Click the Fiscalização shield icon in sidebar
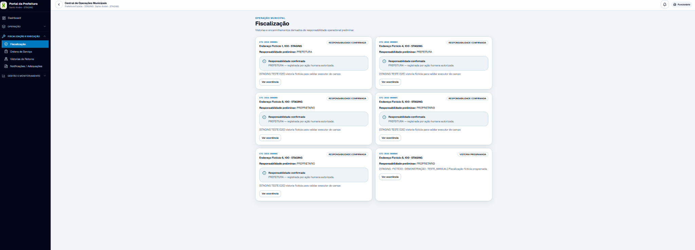The image size is (695, 250). point(6,44)
